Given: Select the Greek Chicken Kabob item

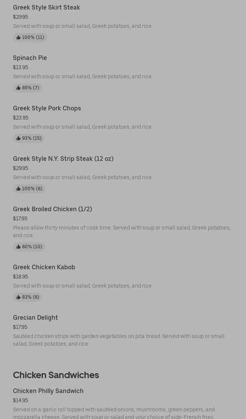Looking at the screenshot, I should 44,267.
